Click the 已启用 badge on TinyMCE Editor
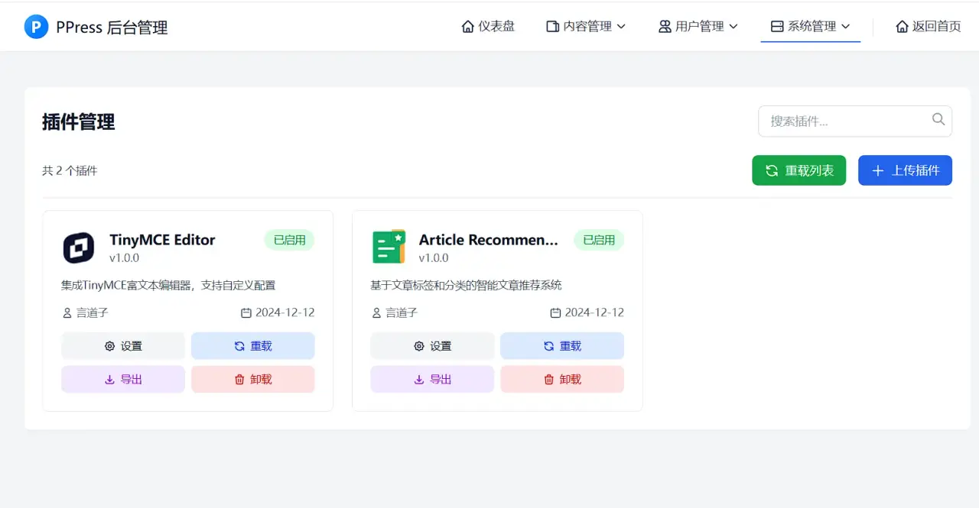The width and height of the screenshot is (979, 508). point(289,240)
